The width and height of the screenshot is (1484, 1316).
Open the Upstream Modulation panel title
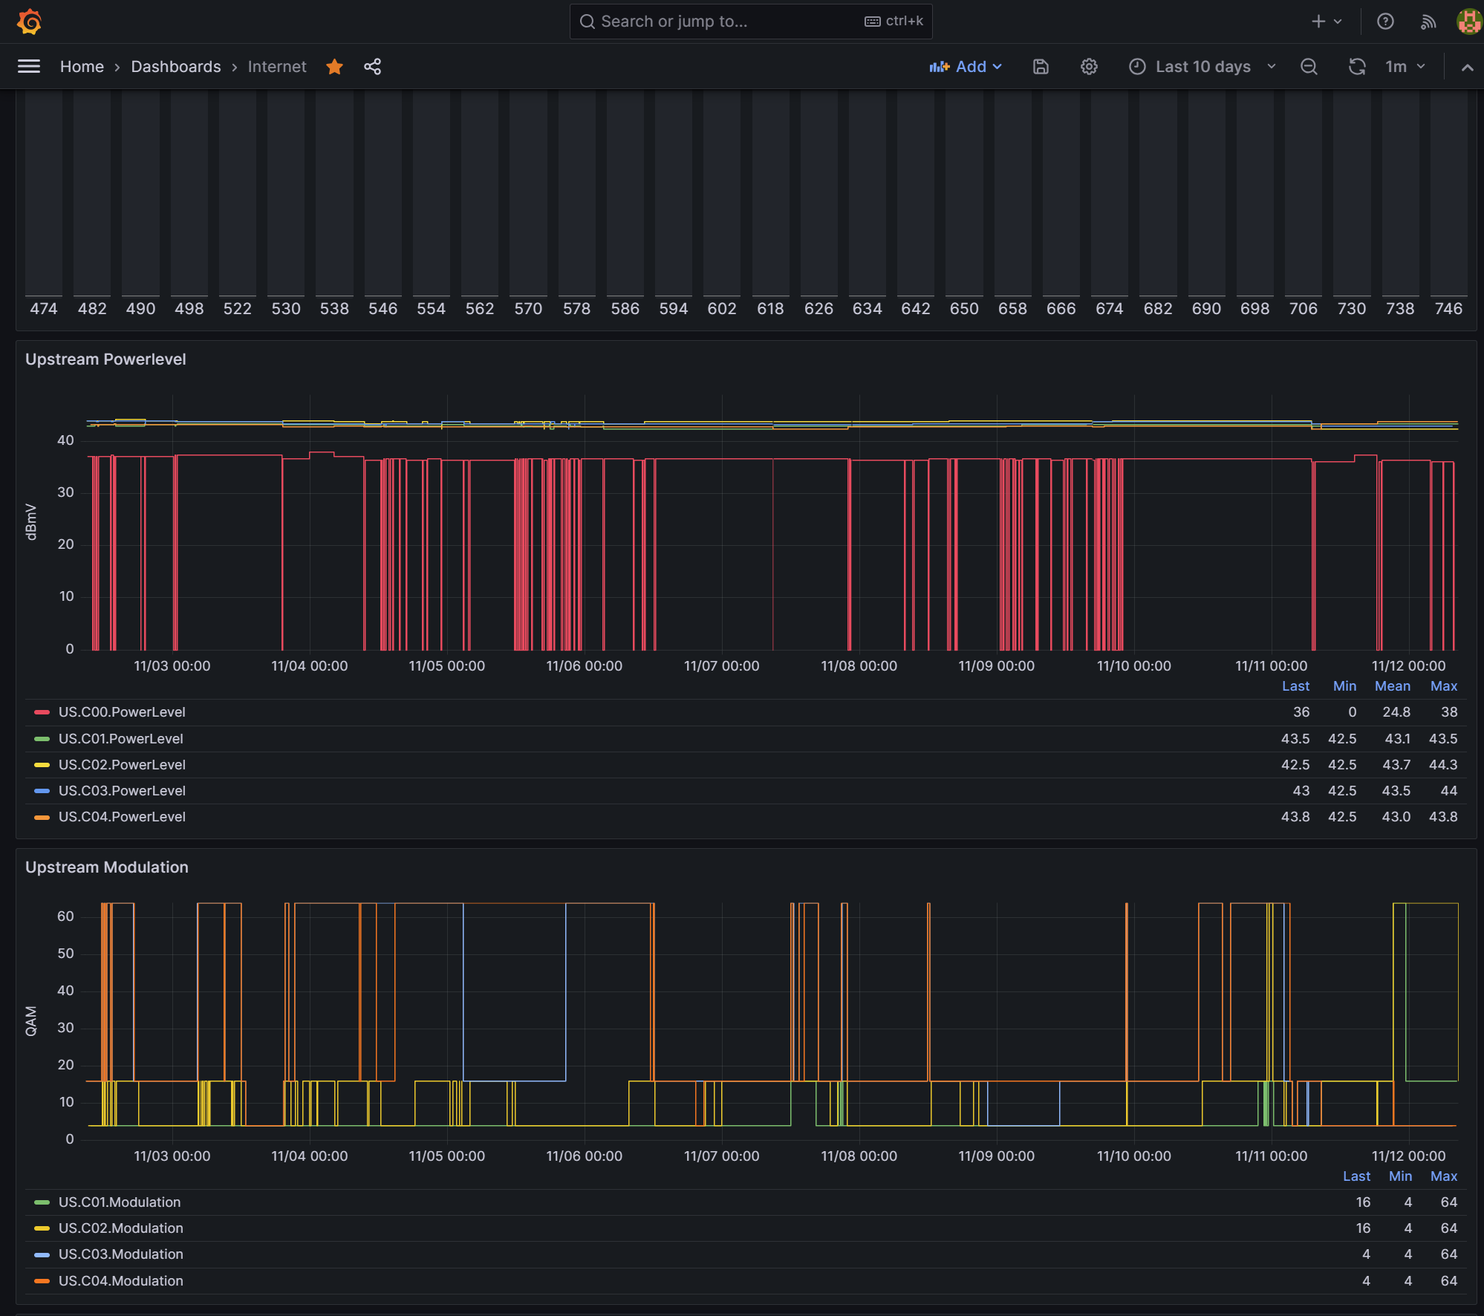click(107, 867)
